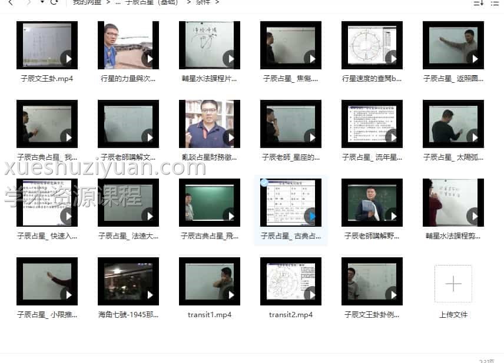Open the 子辰占星_快速入 video thumbnail
Image resolution: width=504 pixels, height=363 pixels.
(47, 202)
